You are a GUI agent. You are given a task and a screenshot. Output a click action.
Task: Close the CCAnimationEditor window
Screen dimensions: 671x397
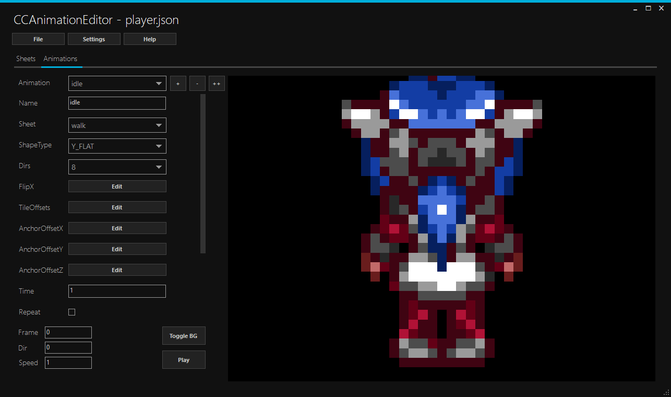click(662, 8)
